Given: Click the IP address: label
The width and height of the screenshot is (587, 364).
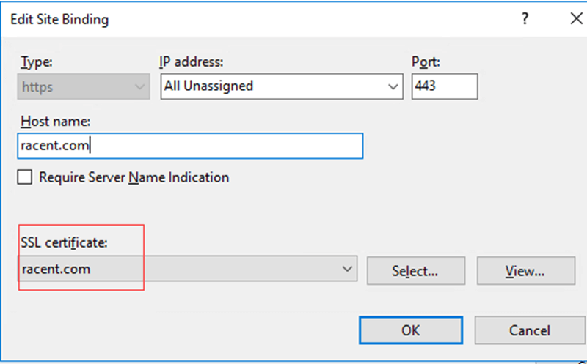Looking at the screenshot, I should 191,62.
